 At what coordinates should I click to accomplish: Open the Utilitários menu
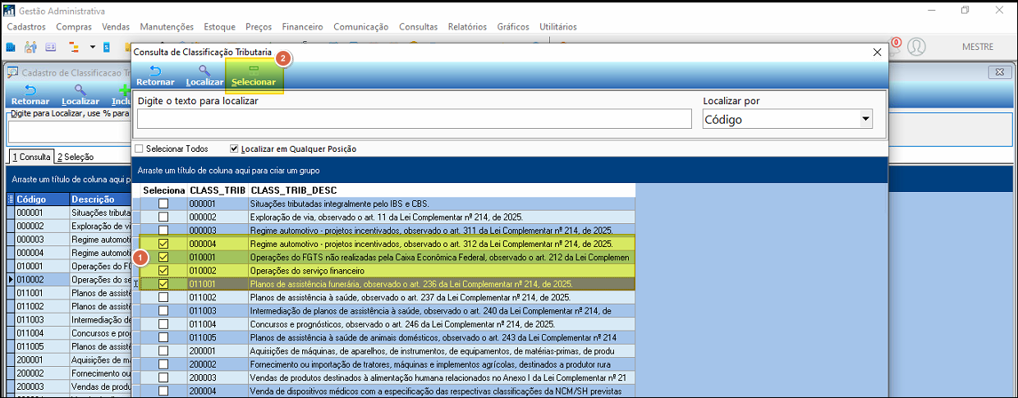558,27
